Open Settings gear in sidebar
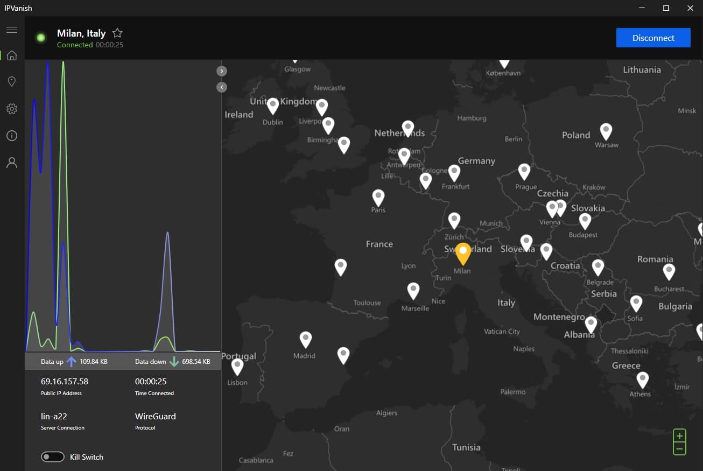The height and width of the screenshot is (471, 703). tap(12, 109)
